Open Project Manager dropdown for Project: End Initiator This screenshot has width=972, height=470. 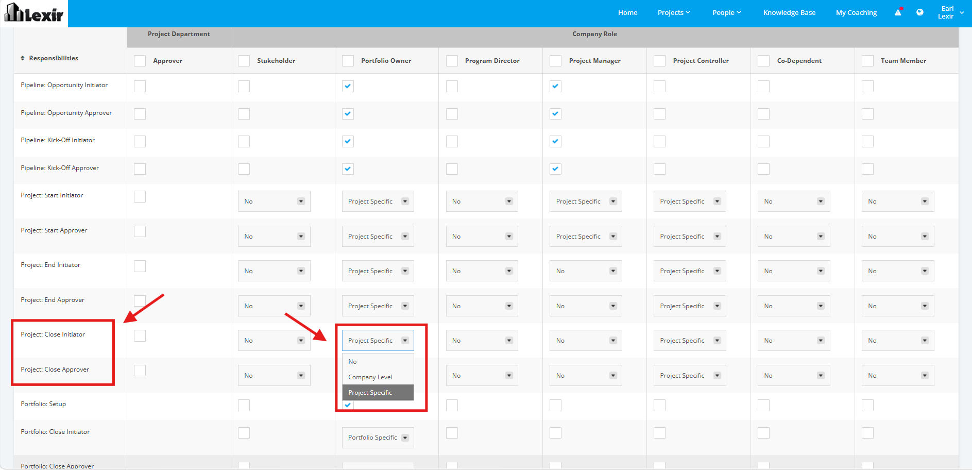tap(586, 271)
